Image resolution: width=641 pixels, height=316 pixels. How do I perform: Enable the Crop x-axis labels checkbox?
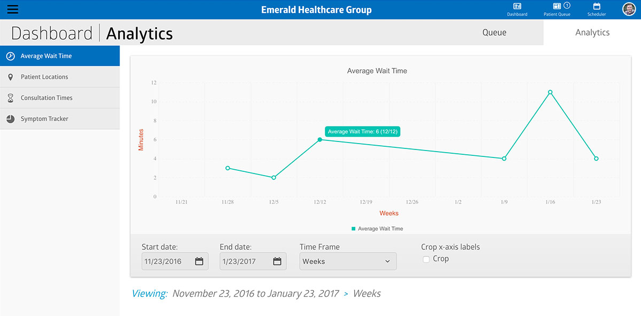(426, 259)
